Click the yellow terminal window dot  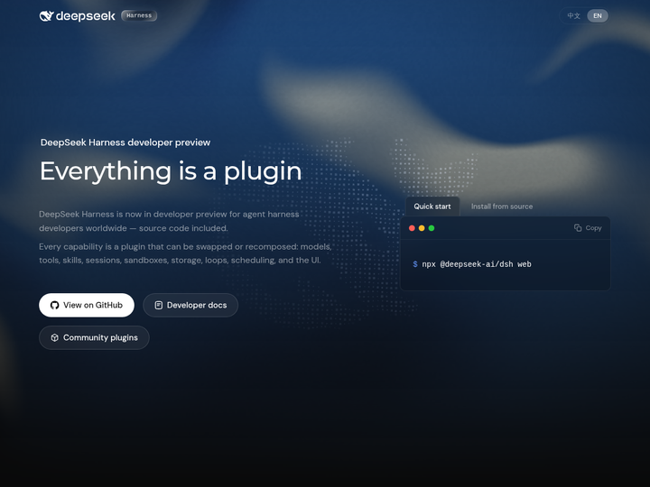pyautogui.click(x=422, y=228)
